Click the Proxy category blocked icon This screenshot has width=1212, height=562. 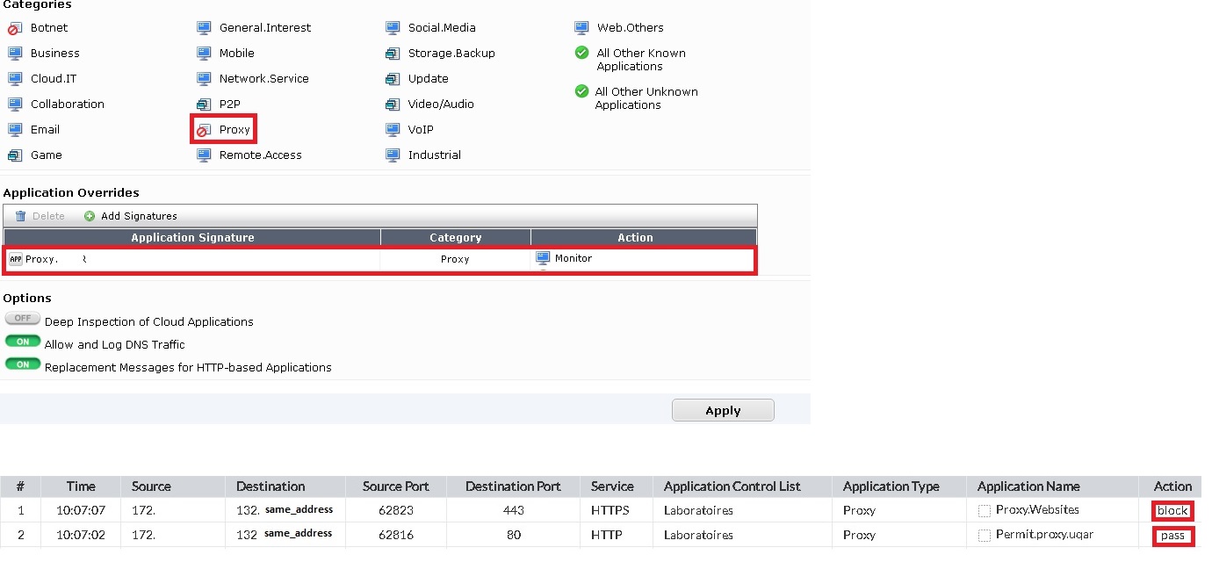click(x=204, y=130)
